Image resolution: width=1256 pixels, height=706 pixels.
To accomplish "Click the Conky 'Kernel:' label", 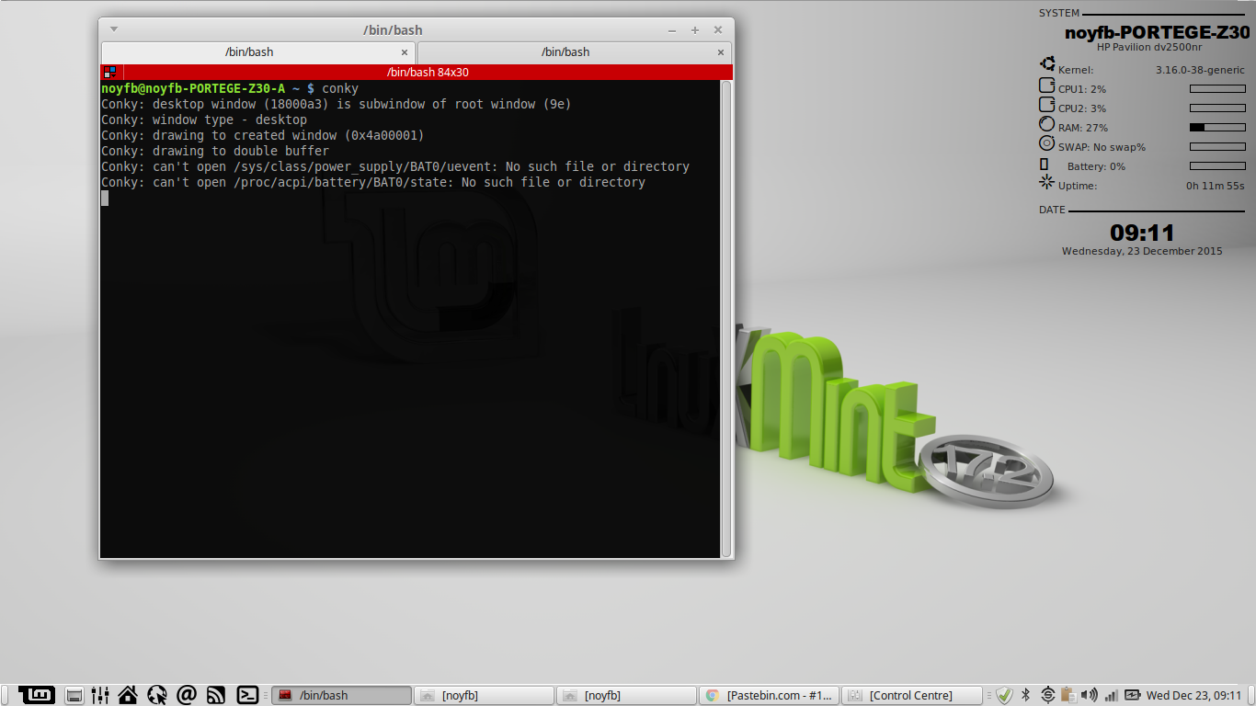I will click(1076, 70).
